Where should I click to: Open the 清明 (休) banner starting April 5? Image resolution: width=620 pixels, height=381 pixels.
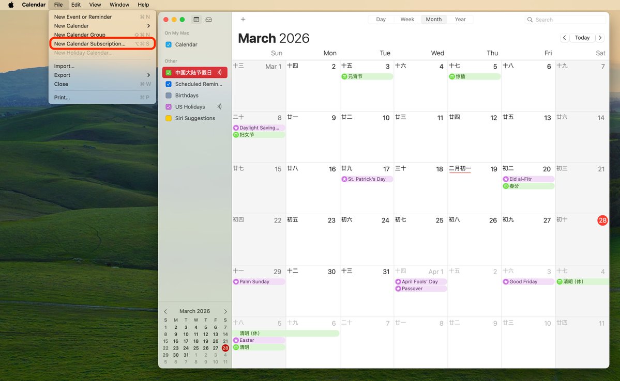[286, 333]
